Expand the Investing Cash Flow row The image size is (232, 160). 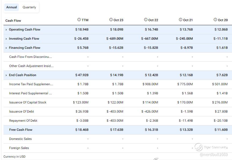click(x=6, y=39)
